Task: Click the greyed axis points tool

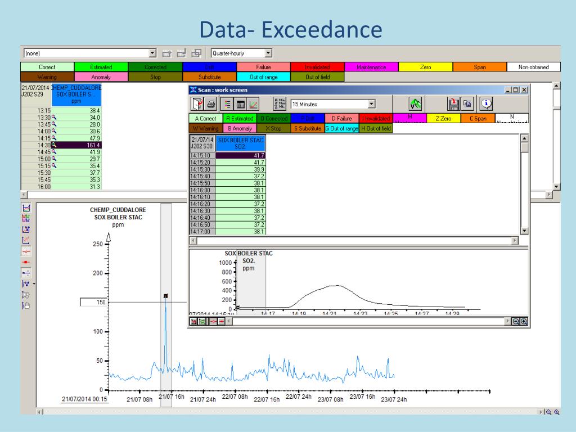Action: tap(26, 295)
